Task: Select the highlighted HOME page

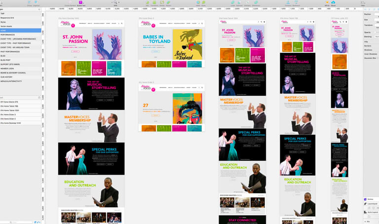Action: click(x=21, y=31)
